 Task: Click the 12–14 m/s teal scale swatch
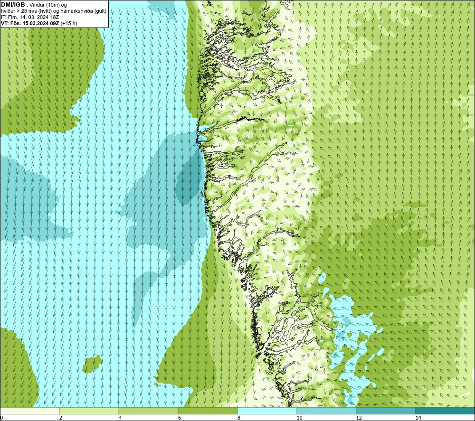tap(386, 411)
